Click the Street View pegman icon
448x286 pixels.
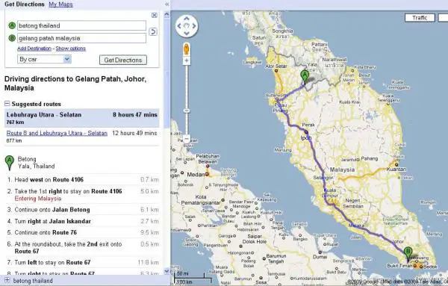tap(187, 49)
